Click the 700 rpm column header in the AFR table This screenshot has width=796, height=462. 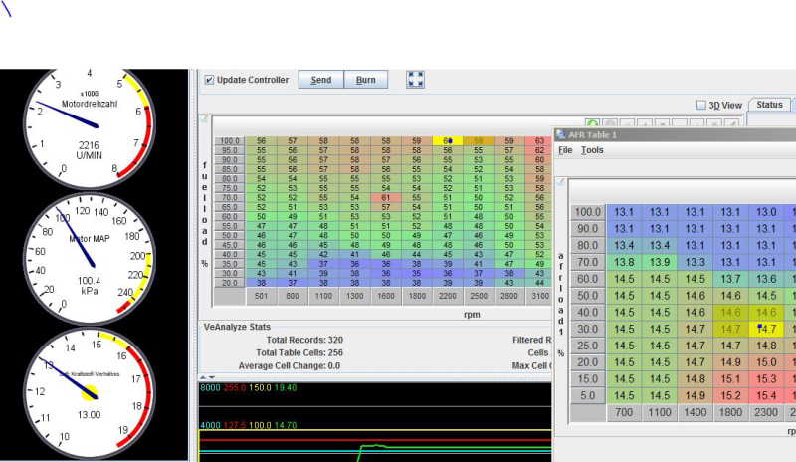click(624, 411)
